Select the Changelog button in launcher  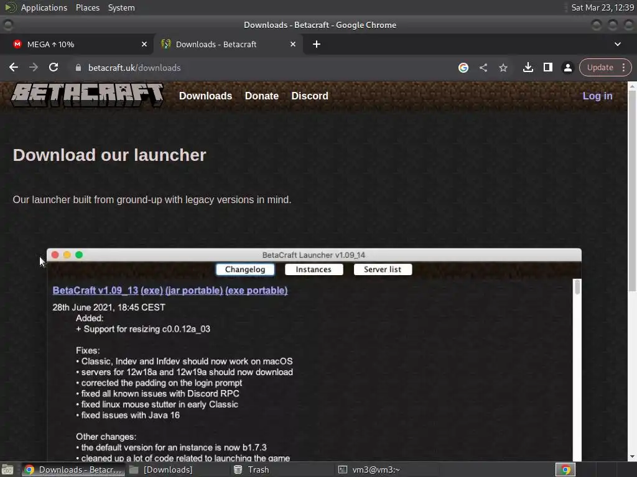(245, 270)
